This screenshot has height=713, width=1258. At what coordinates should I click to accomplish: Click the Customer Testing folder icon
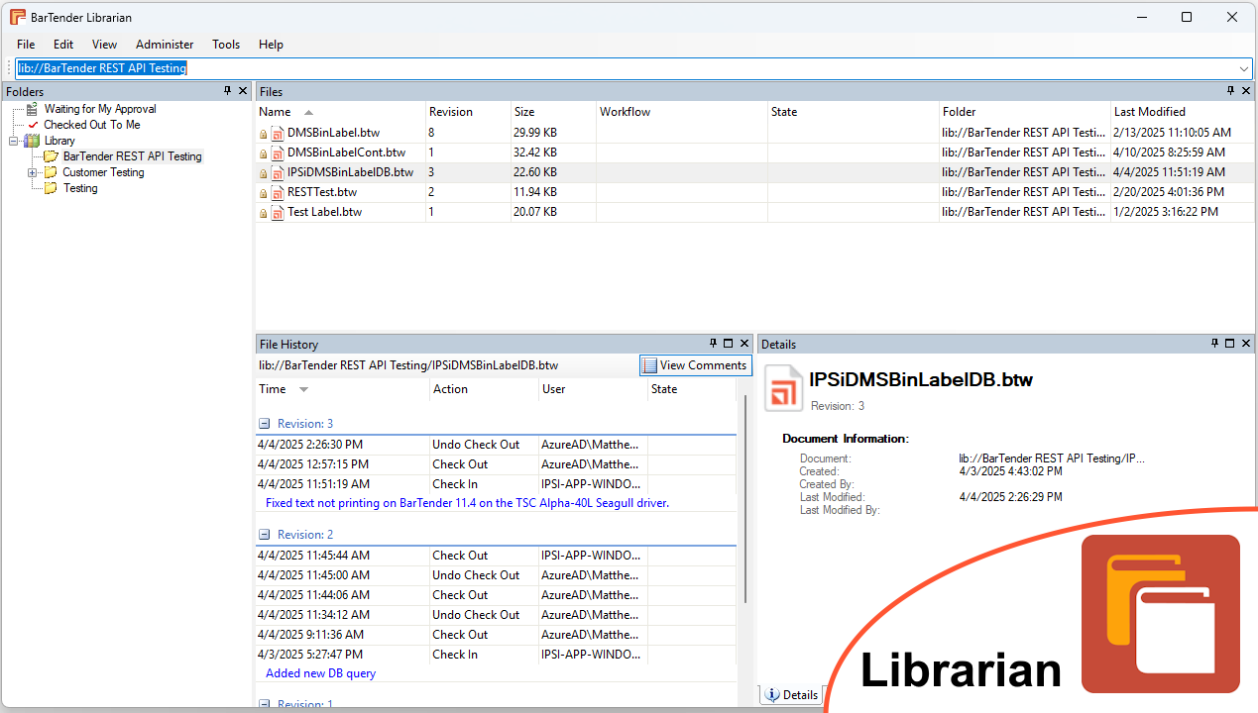pyautogui.click(x=51, y=172)
